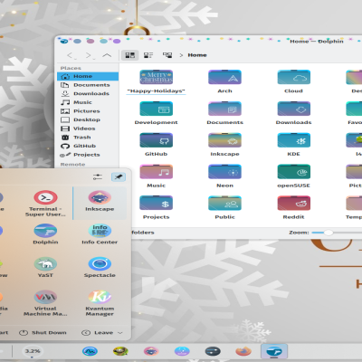This screenshot has width=362, height=362.
Task: Select the Public folder icon
Action: [224, 204]
